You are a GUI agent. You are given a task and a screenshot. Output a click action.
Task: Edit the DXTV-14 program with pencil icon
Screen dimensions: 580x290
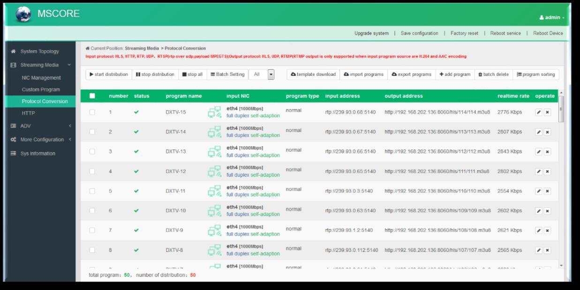pos(539,132)
